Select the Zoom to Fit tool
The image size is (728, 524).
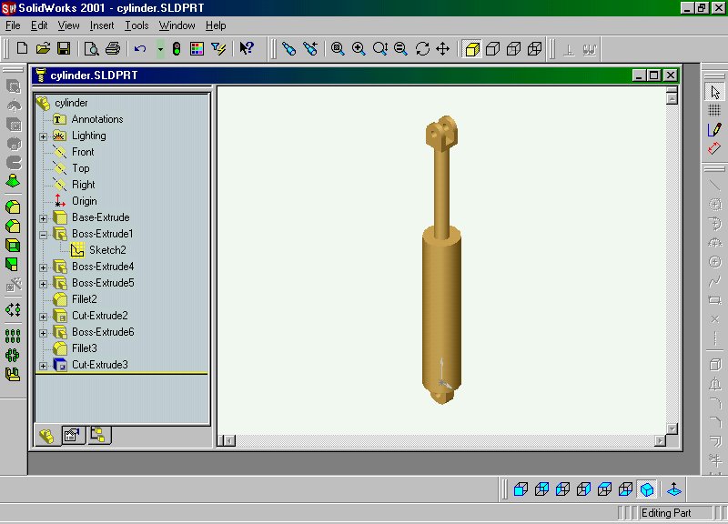coord(338,48)
